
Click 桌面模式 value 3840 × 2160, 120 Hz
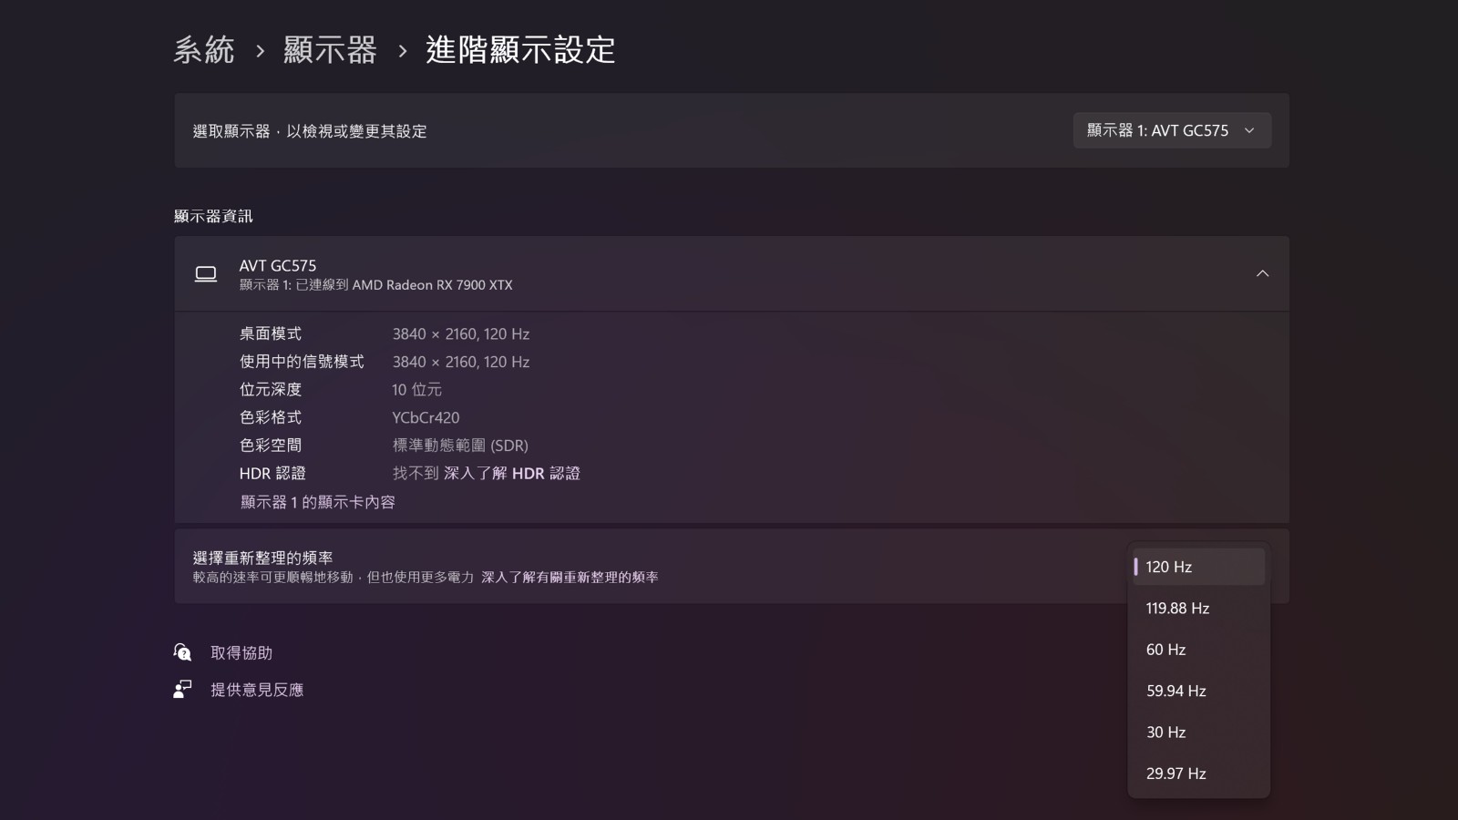point(461,334)
